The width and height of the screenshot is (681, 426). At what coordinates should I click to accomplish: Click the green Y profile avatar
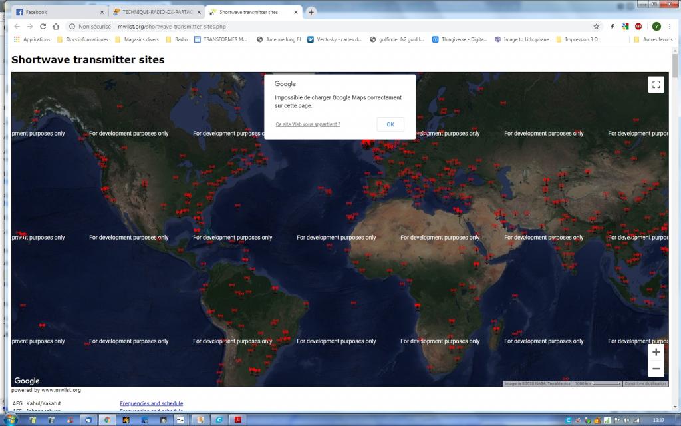coord(656,27)
